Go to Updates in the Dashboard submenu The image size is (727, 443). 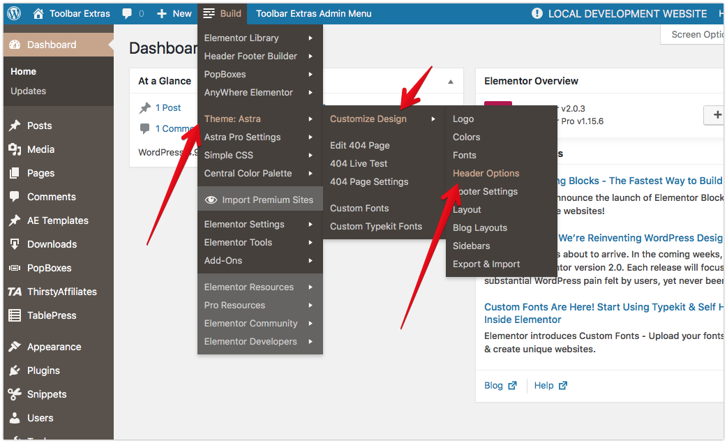click(29, 91)
